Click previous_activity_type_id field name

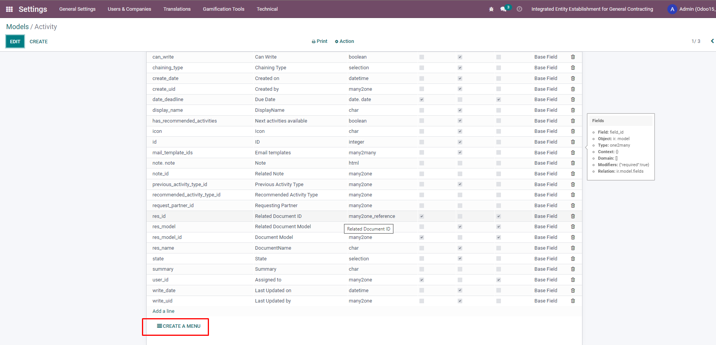pos(179,185)
